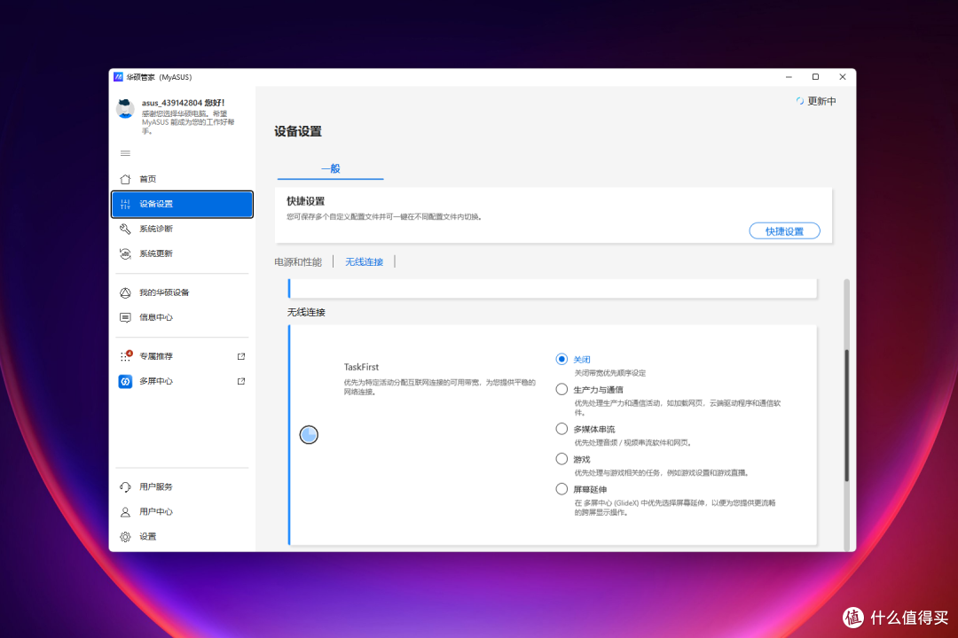Viewport: 958px width, 638px height.
Task: Open 信息中心 page
Action: (x=182, y=317)
